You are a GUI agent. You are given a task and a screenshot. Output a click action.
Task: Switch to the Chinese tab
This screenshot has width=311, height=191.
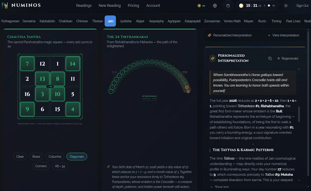[82, 21]
